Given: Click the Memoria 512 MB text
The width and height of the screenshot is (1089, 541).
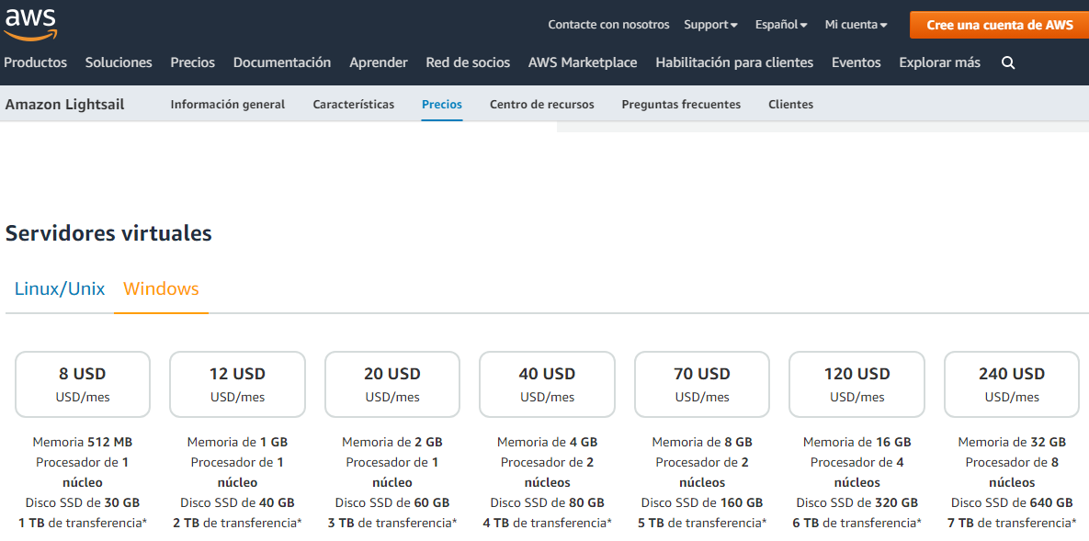Looking at the screenshot, I should click(83, 443).
